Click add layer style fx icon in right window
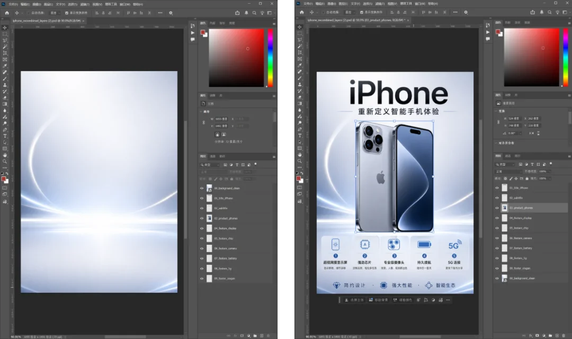Screen dimensions: 572x339 coord(530,335)
